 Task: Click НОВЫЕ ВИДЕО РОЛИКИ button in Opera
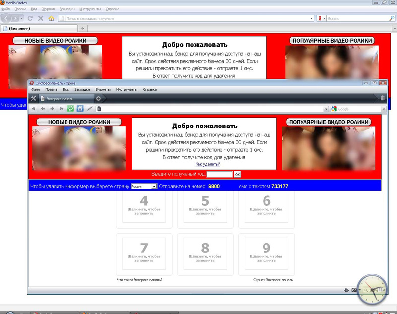click(79, 122)
